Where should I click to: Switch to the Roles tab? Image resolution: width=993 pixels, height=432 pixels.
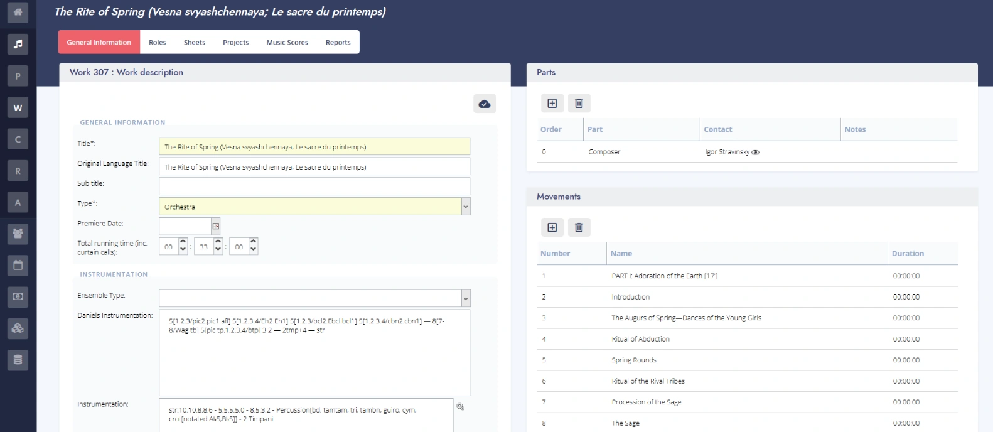[x=157, y=43]
